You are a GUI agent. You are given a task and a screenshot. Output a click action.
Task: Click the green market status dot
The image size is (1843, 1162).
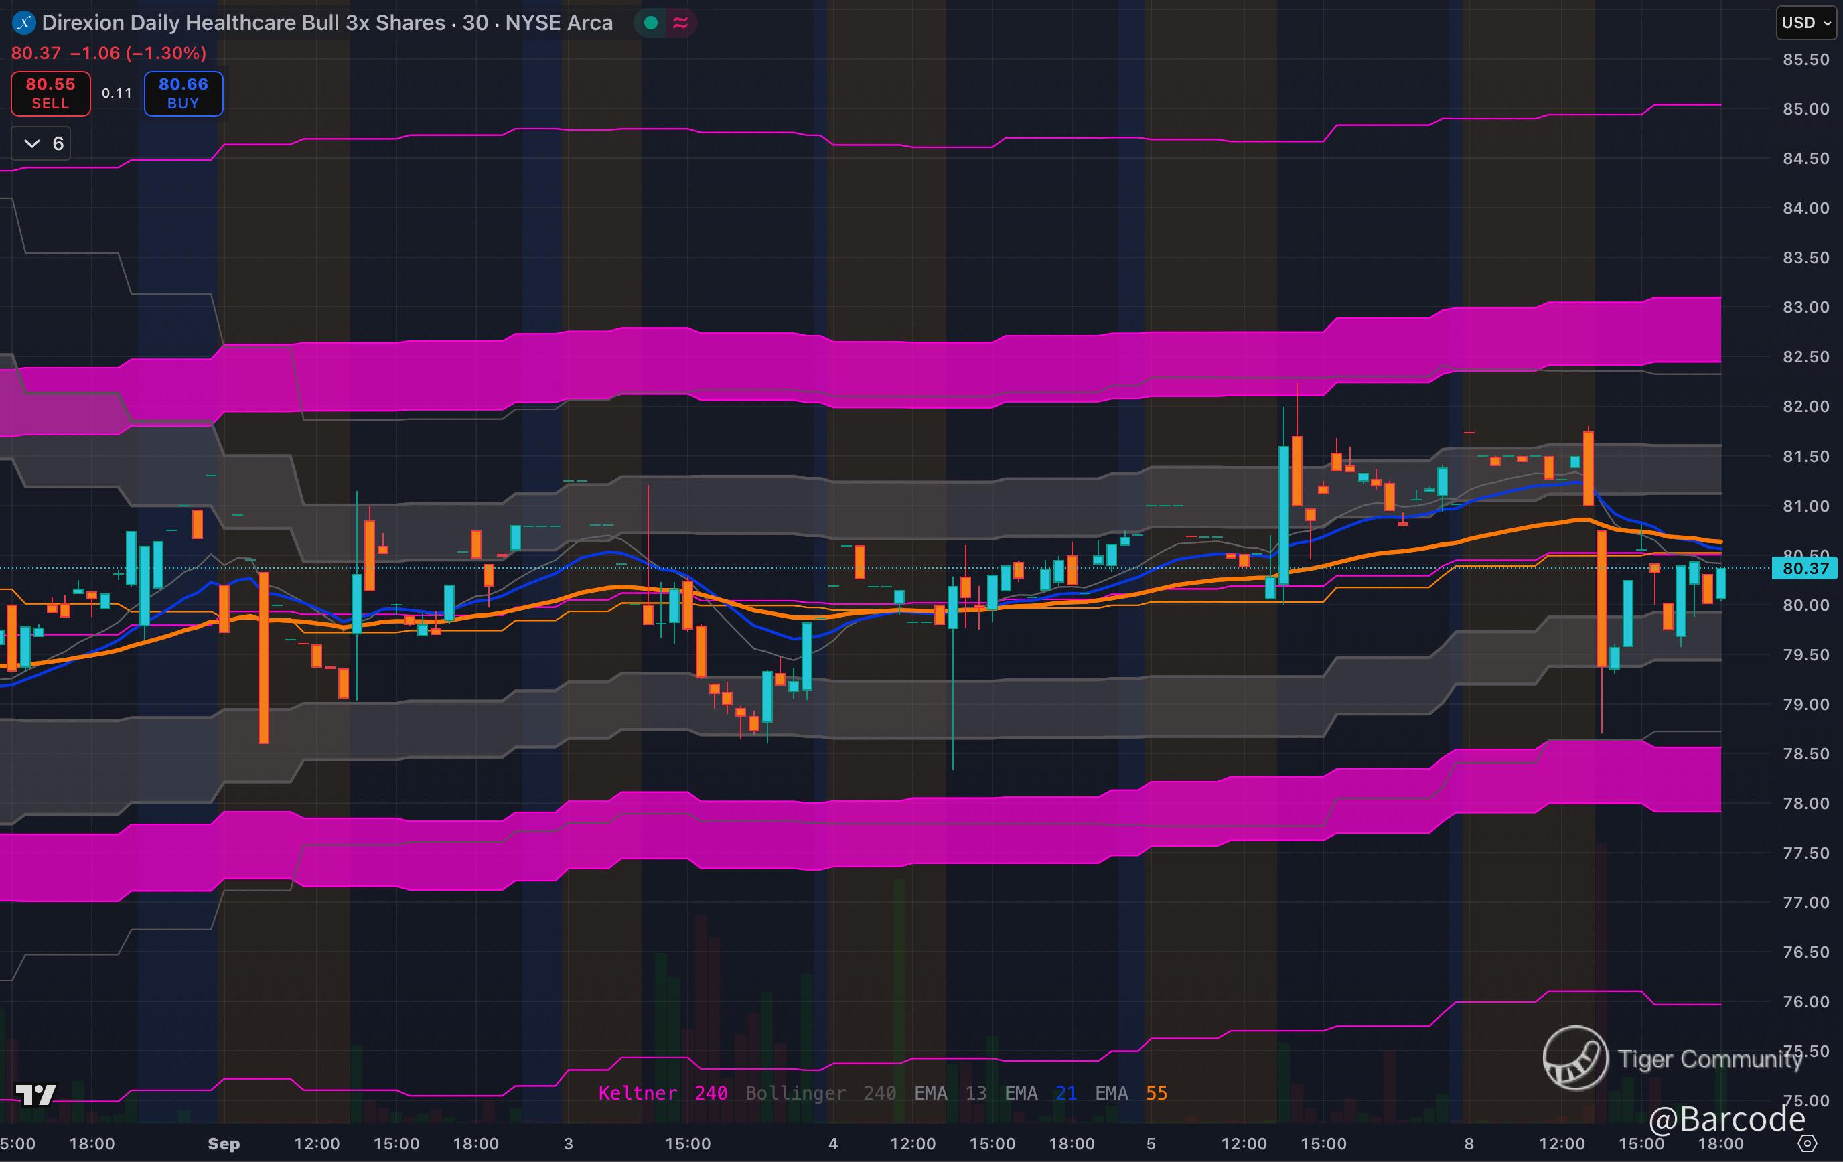pos(650,23)
